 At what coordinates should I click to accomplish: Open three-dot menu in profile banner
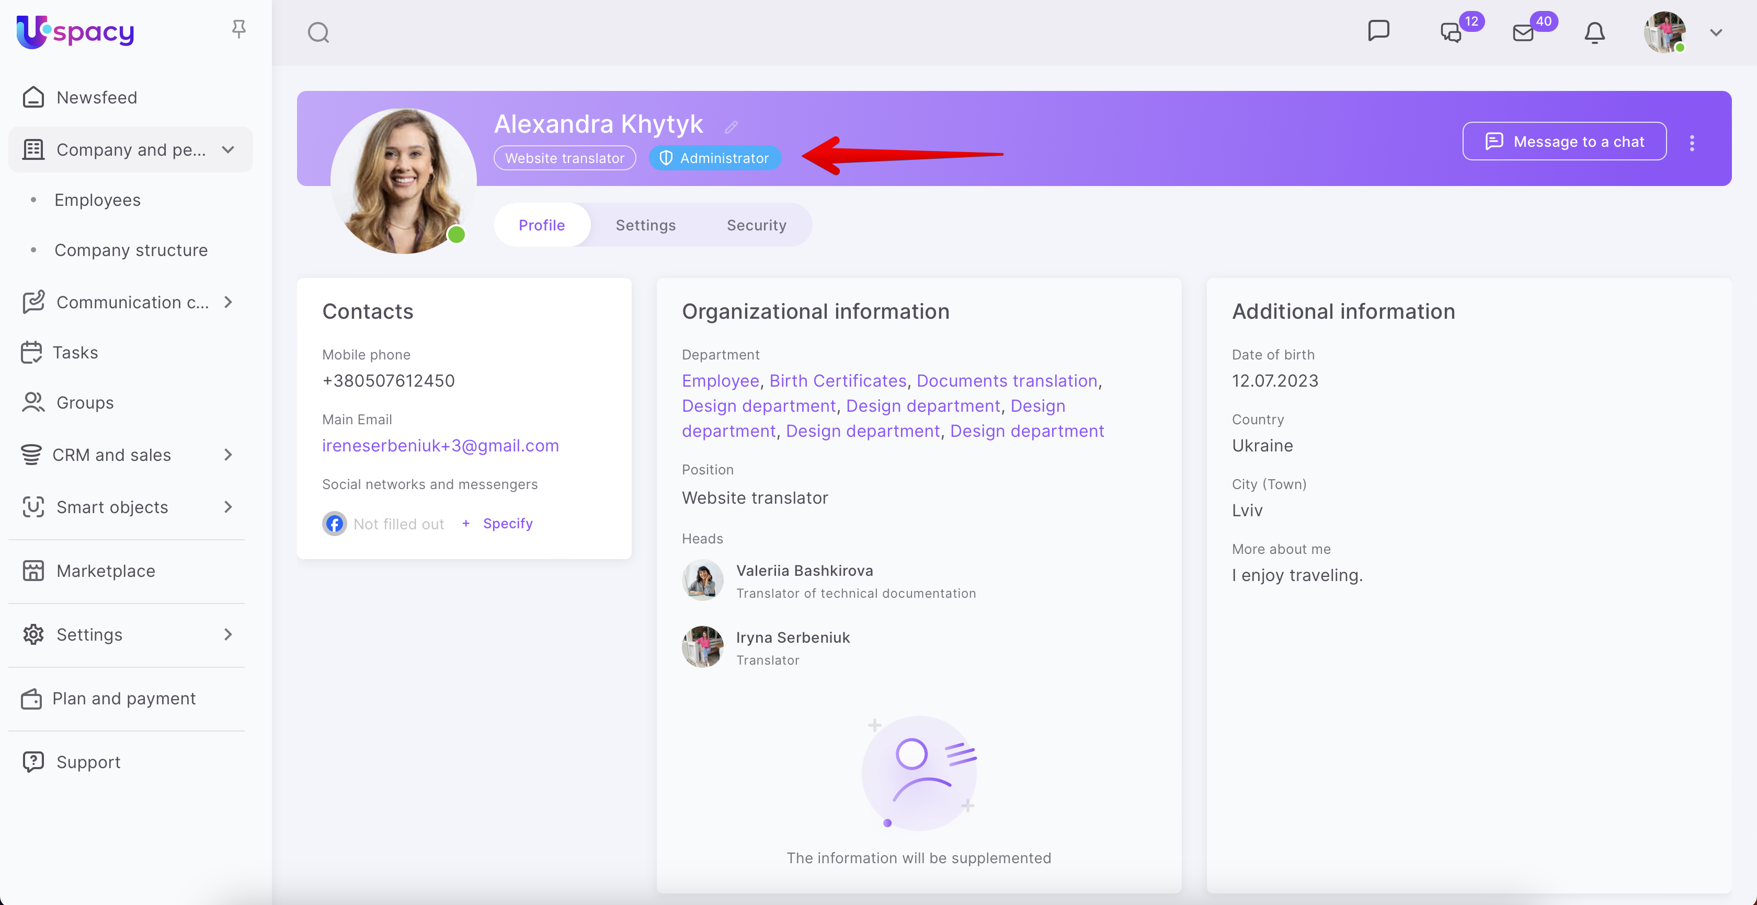pyautogui.click(x=1692, y=143)
